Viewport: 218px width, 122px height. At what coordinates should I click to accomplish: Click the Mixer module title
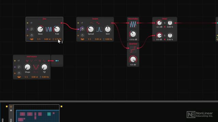pyautogui.click(x=165, y=19)
